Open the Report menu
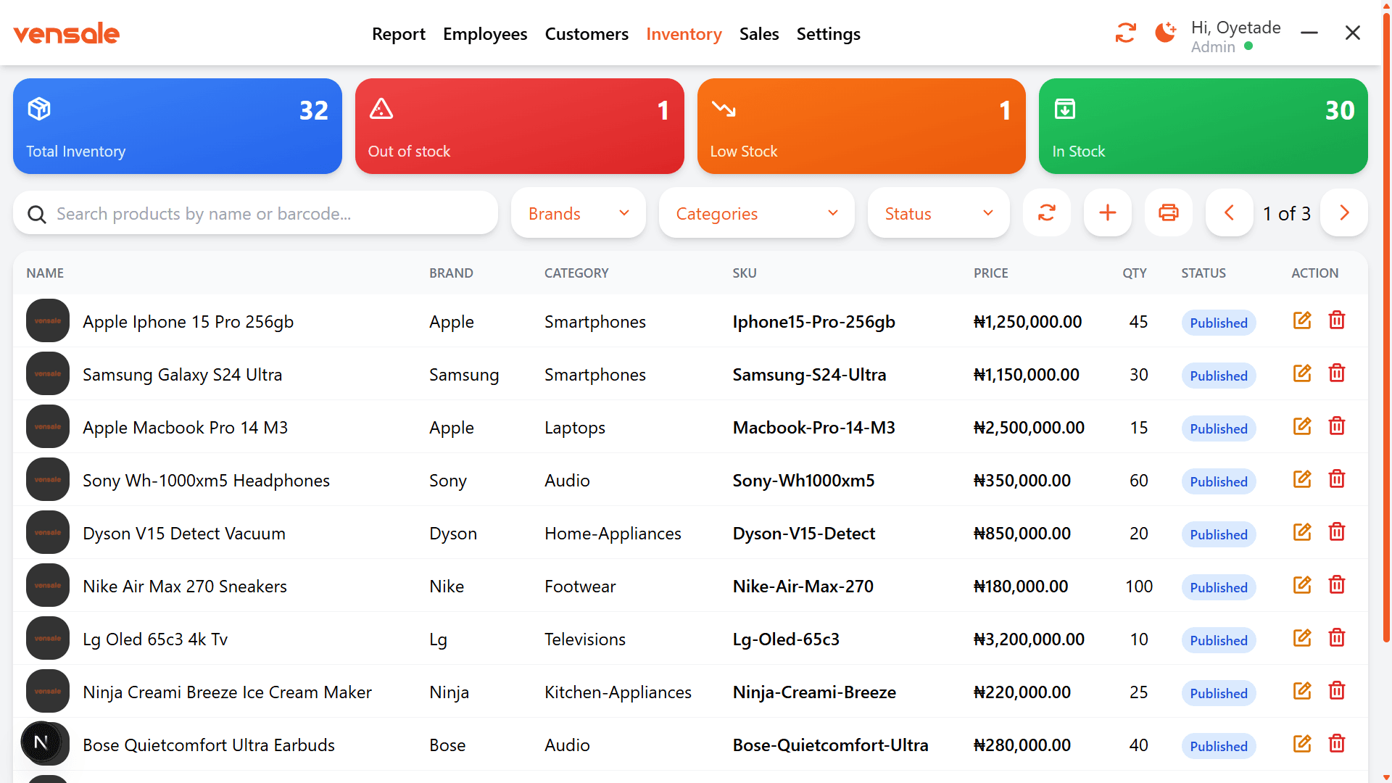The image size is (1392, 783). coord(398,34)
